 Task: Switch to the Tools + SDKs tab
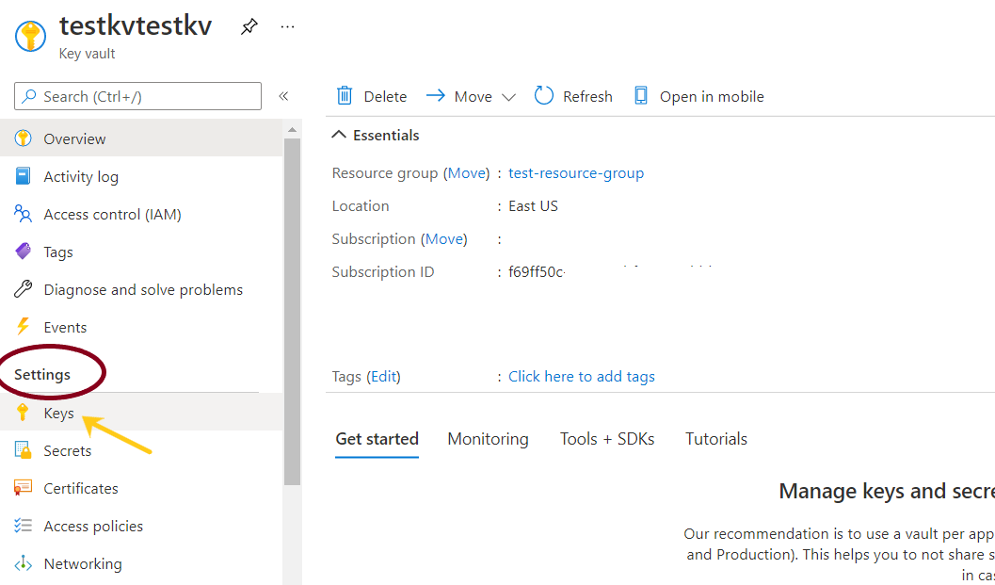[606, 439]
